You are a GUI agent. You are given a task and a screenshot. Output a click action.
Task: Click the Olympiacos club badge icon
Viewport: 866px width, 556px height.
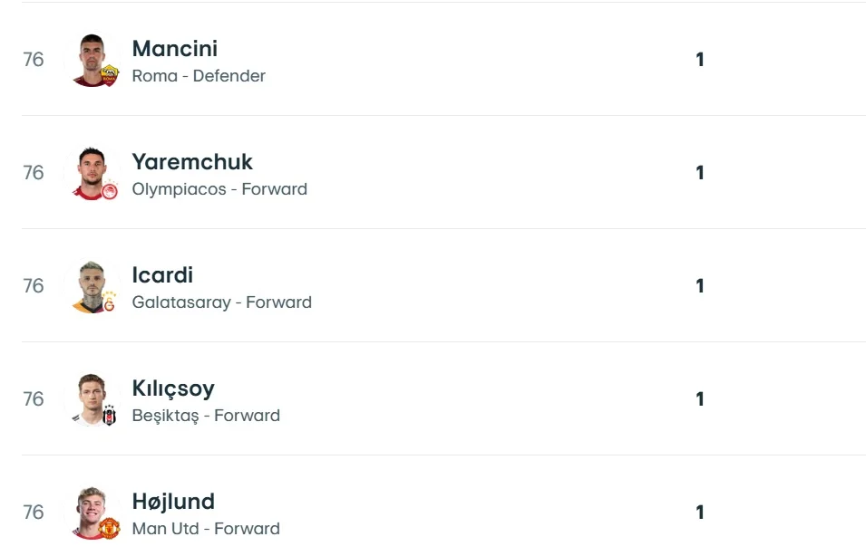click(110, 190)
